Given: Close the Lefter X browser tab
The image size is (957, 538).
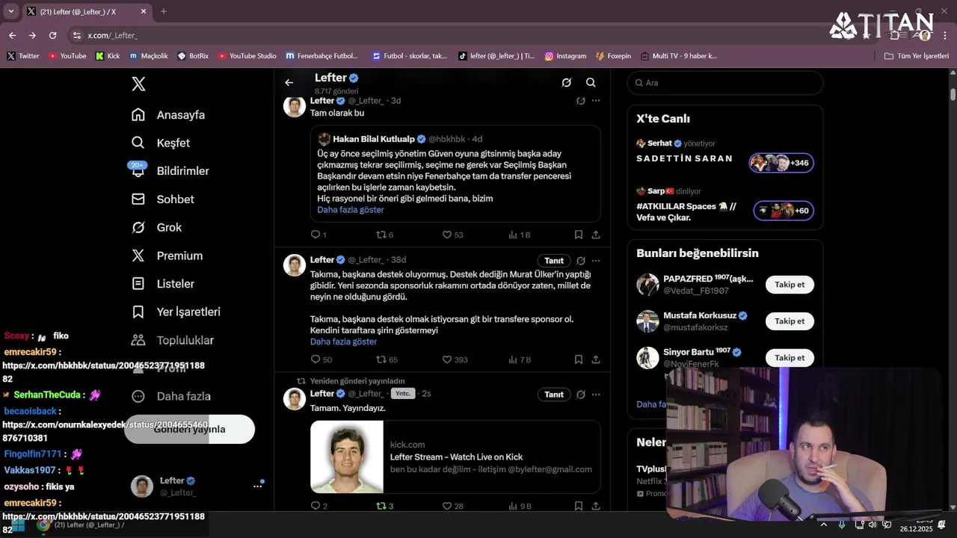Looking at the screenshot, I should pyautogui.click(x=143, y=11).
